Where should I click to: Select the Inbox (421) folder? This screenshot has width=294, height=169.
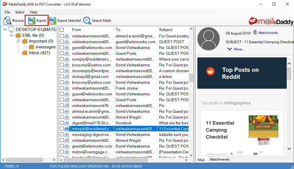tap(39, 53)
